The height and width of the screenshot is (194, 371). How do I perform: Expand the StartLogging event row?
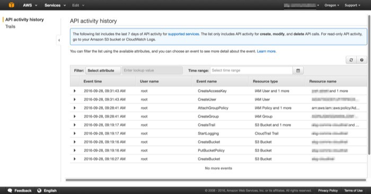coord(75,134)
